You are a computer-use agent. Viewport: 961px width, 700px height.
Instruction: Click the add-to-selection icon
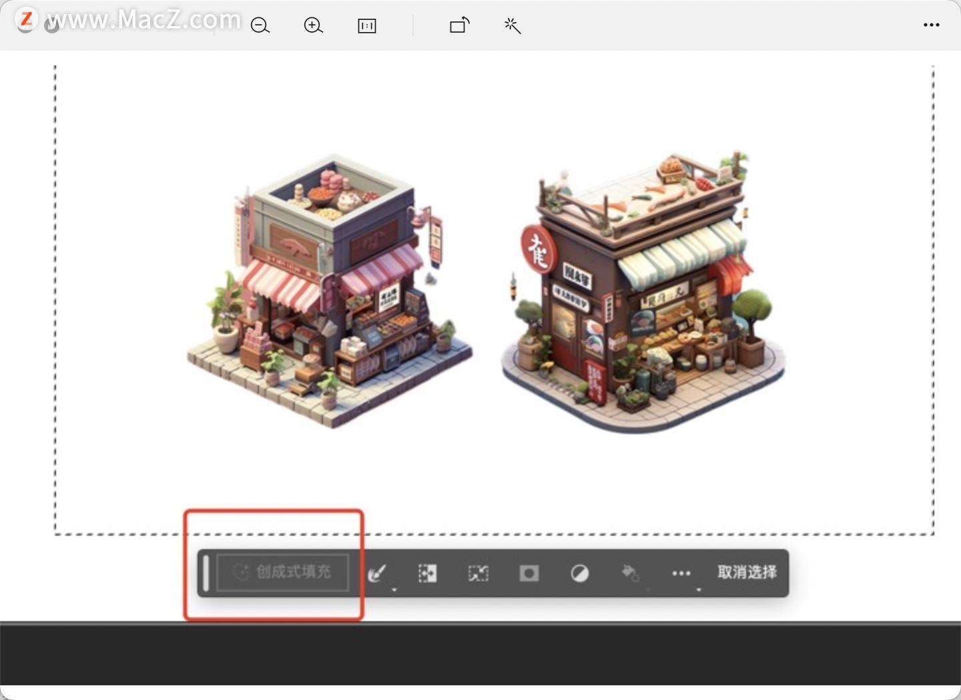click(x=428, y=572)
